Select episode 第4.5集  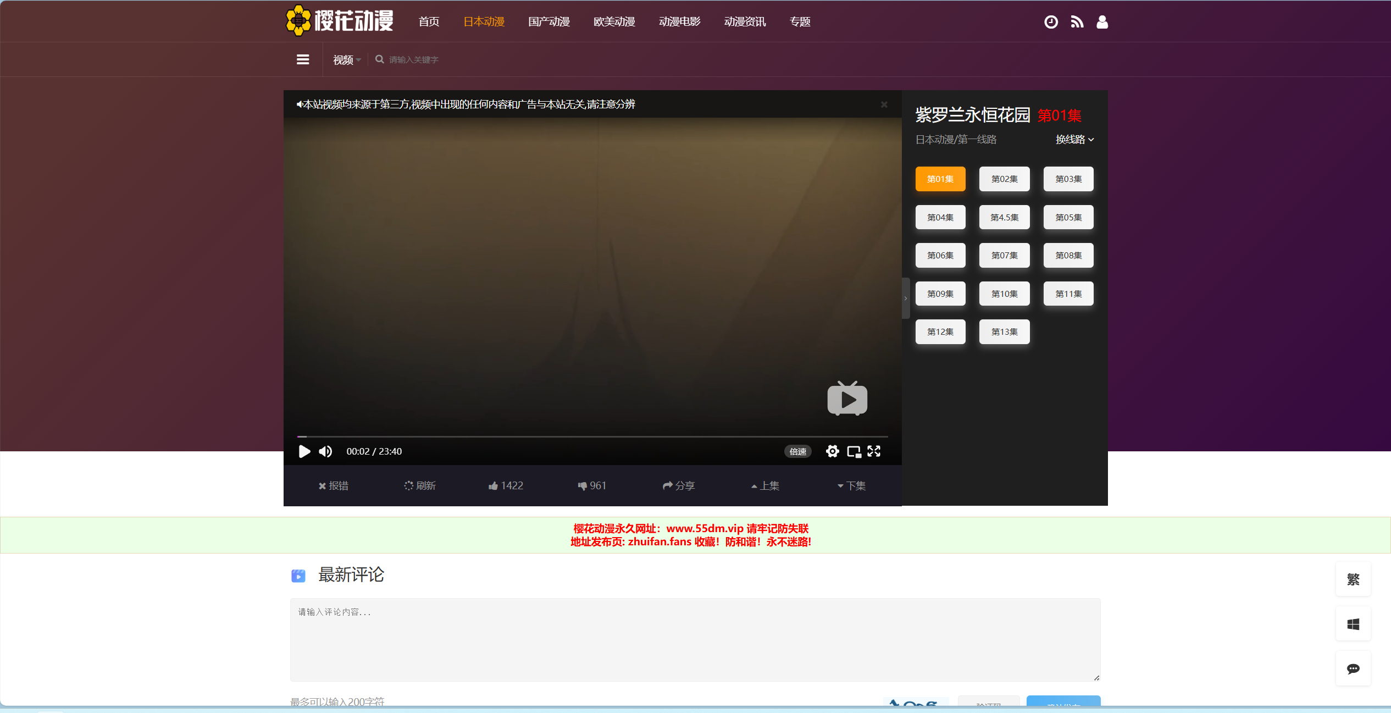click(x=1004, y=217)
